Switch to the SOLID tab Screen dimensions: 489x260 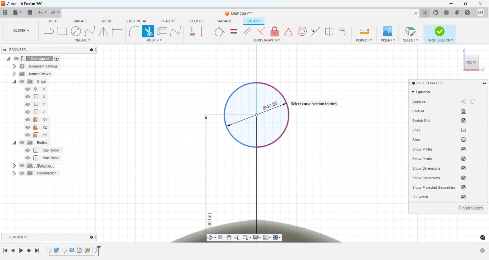[x=52, y=21]
